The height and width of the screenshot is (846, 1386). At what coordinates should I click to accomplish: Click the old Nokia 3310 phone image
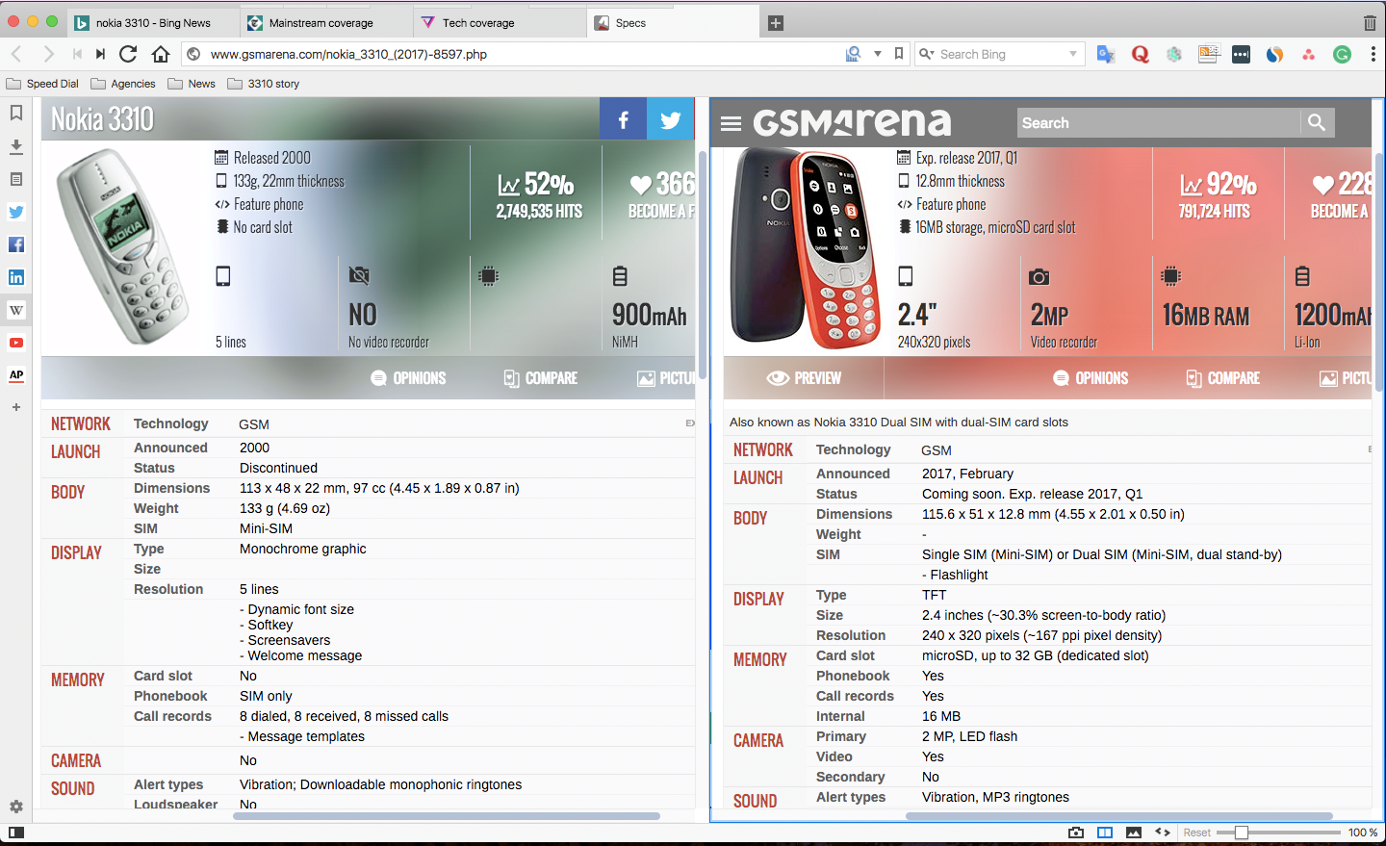point(122,246)
